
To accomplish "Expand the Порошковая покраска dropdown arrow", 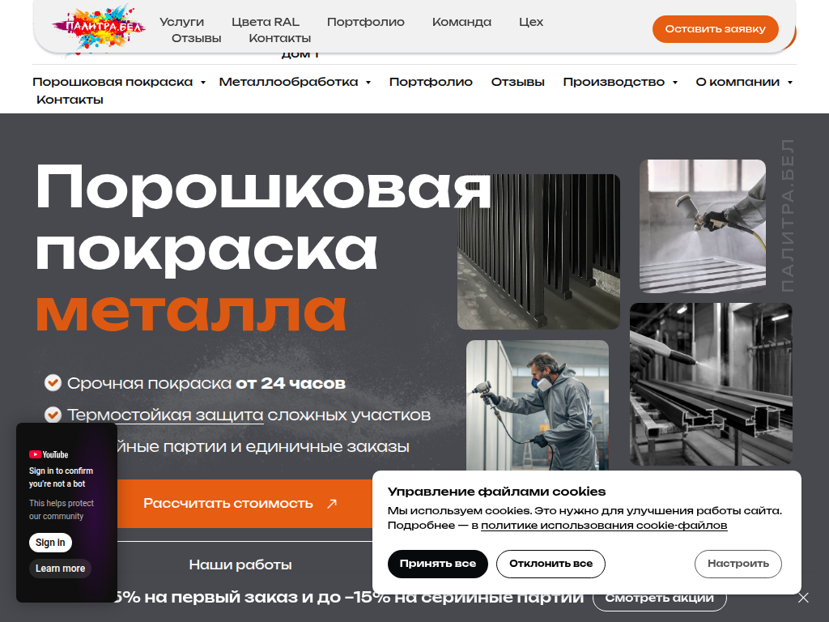I will click(203, 83).
